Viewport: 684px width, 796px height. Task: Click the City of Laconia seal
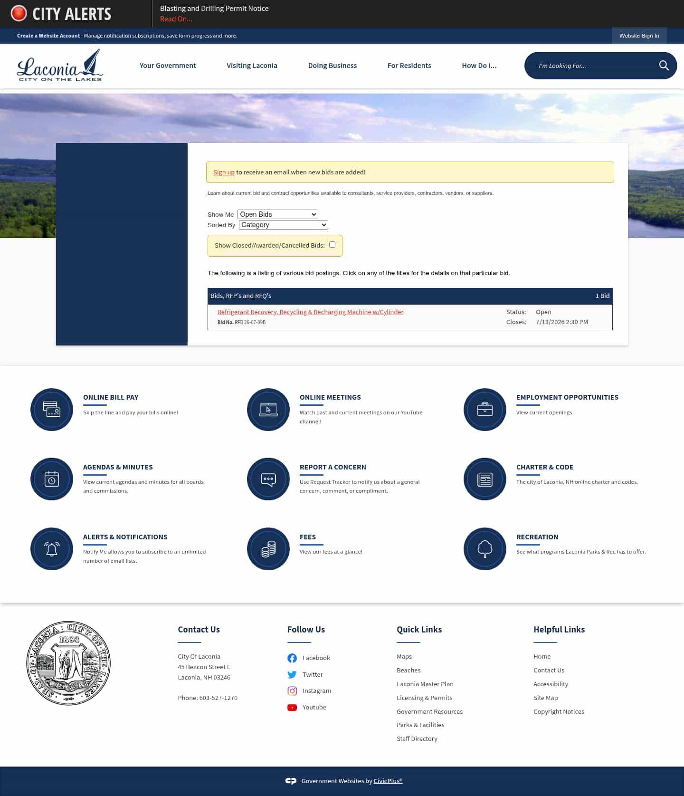tap(68, 663)
